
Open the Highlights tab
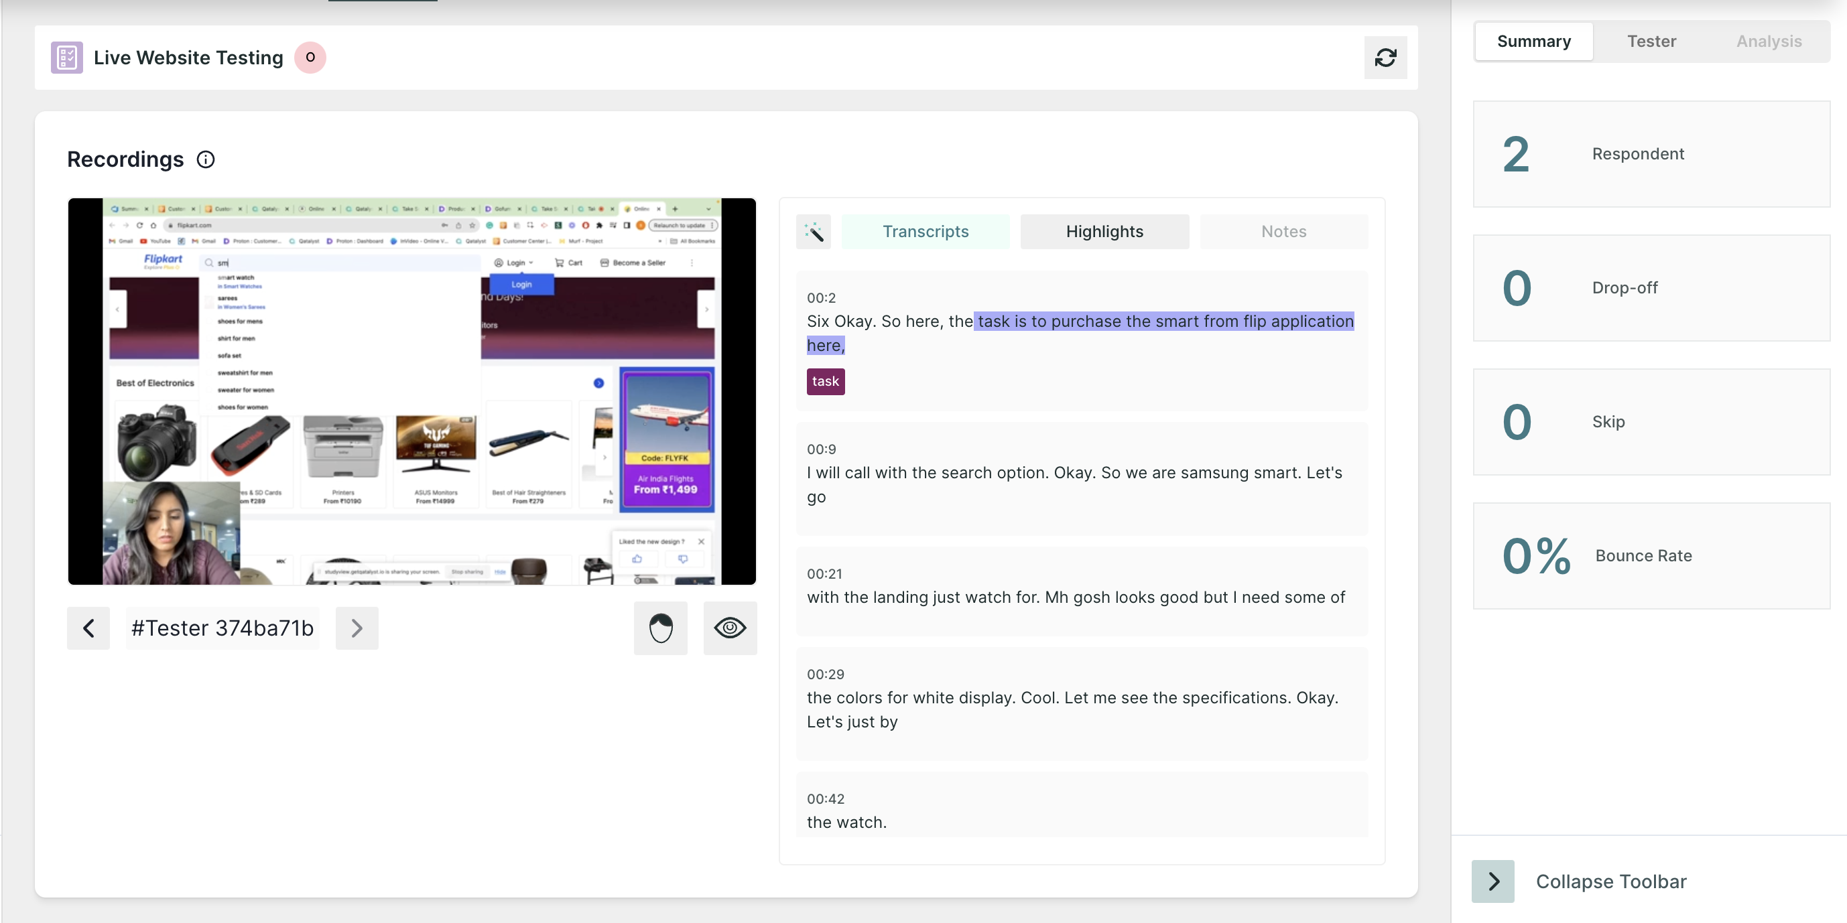[x=1104, y=232]
